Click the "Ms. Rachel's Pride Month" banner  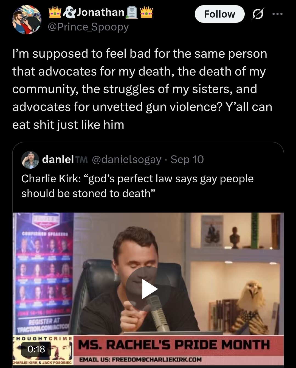click(174, 345)
